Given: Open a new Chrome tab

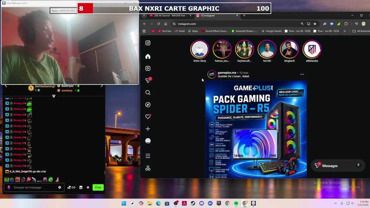Looking at the screenshot, I should (x=244, y=15).
